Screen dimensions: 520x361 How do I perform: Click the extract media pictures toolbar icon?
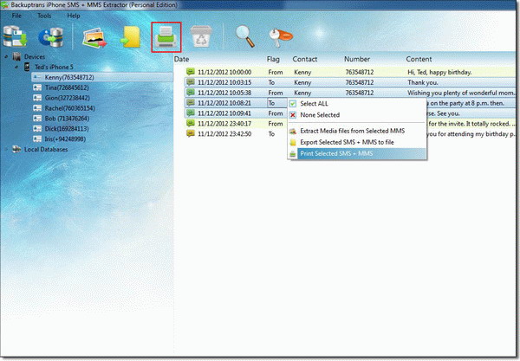coord(94,37)
